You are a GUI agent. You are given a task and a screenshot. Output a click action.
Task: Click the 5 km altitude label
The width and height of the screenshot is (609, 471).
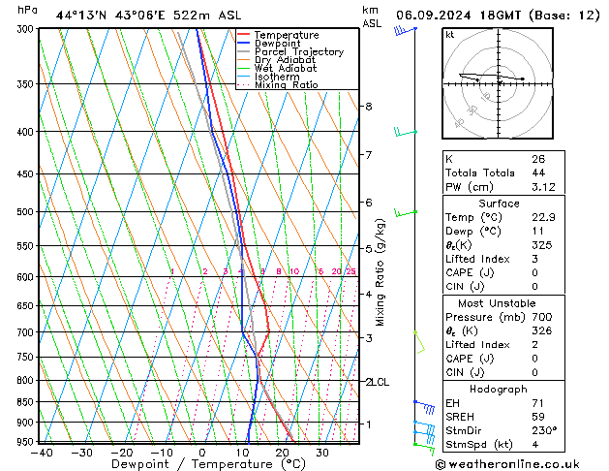[369, 248]
